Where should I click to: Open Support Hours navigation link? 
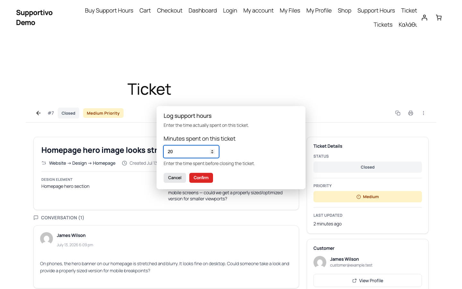[x=376, y=11]
